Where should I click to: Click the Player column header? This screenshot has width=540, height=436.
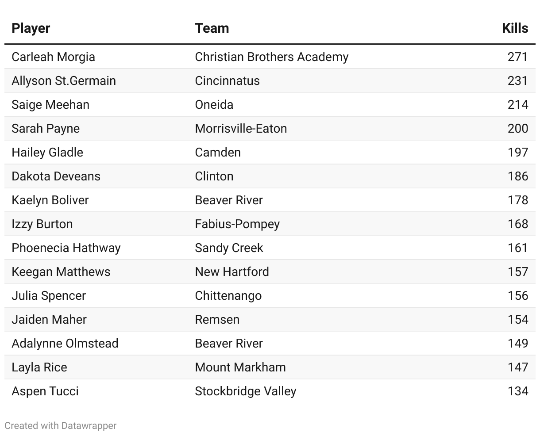tap(31, 28)
